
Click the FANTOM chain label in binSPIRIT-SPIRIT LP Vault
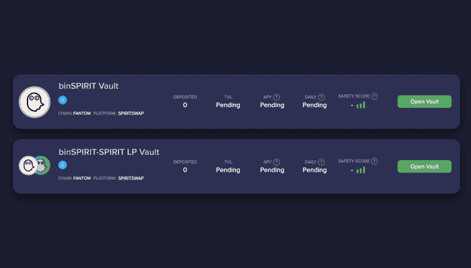pyautogui.click(x=82, y=178)
